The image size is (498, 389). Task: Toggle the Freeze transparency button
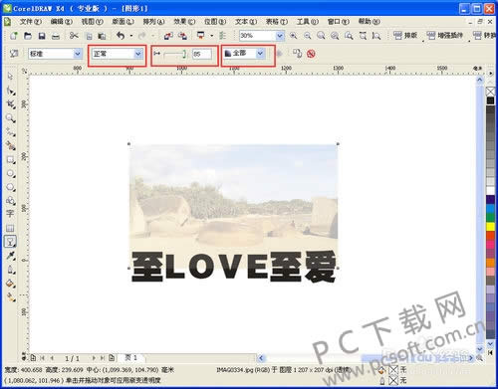280,54
